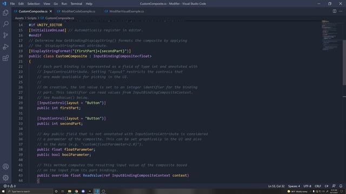346x194 pixels.
Task: Change indentation via Spaces: 4
Action: pos(294,186)
